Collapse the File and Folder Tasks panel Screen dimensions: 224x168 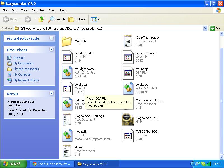51,38
